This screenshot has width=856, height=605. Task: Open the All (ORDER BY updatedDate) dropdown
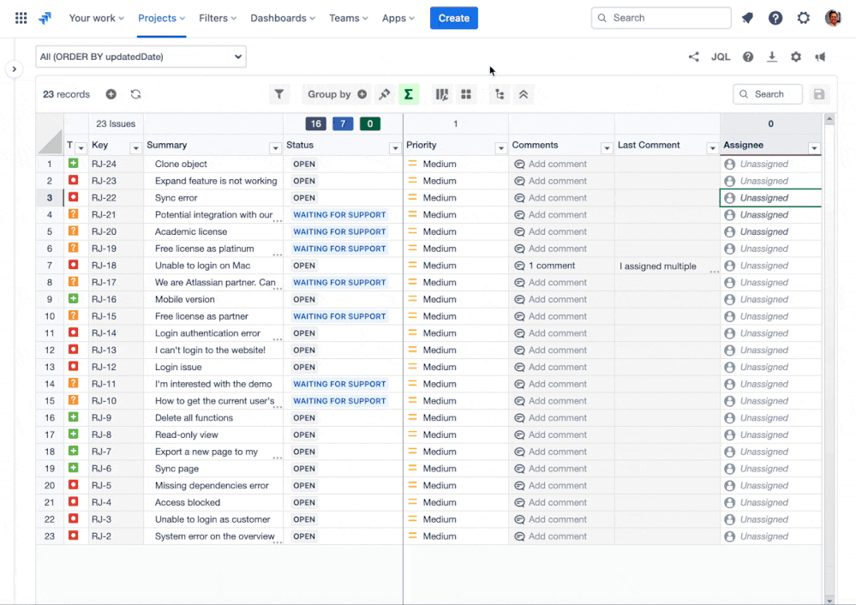[141, 57]
